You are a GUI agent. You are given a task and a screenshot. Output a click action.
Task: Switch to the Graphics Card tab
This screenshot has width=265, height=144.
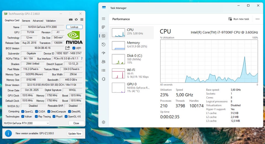pos(12,20)
